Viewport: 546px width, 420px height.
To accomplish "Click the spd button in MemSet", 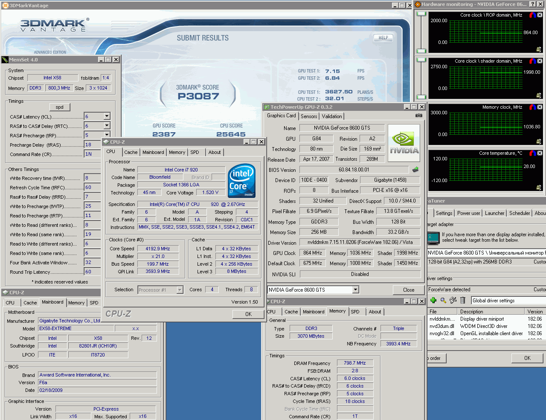I will click(x=60, y=107).
